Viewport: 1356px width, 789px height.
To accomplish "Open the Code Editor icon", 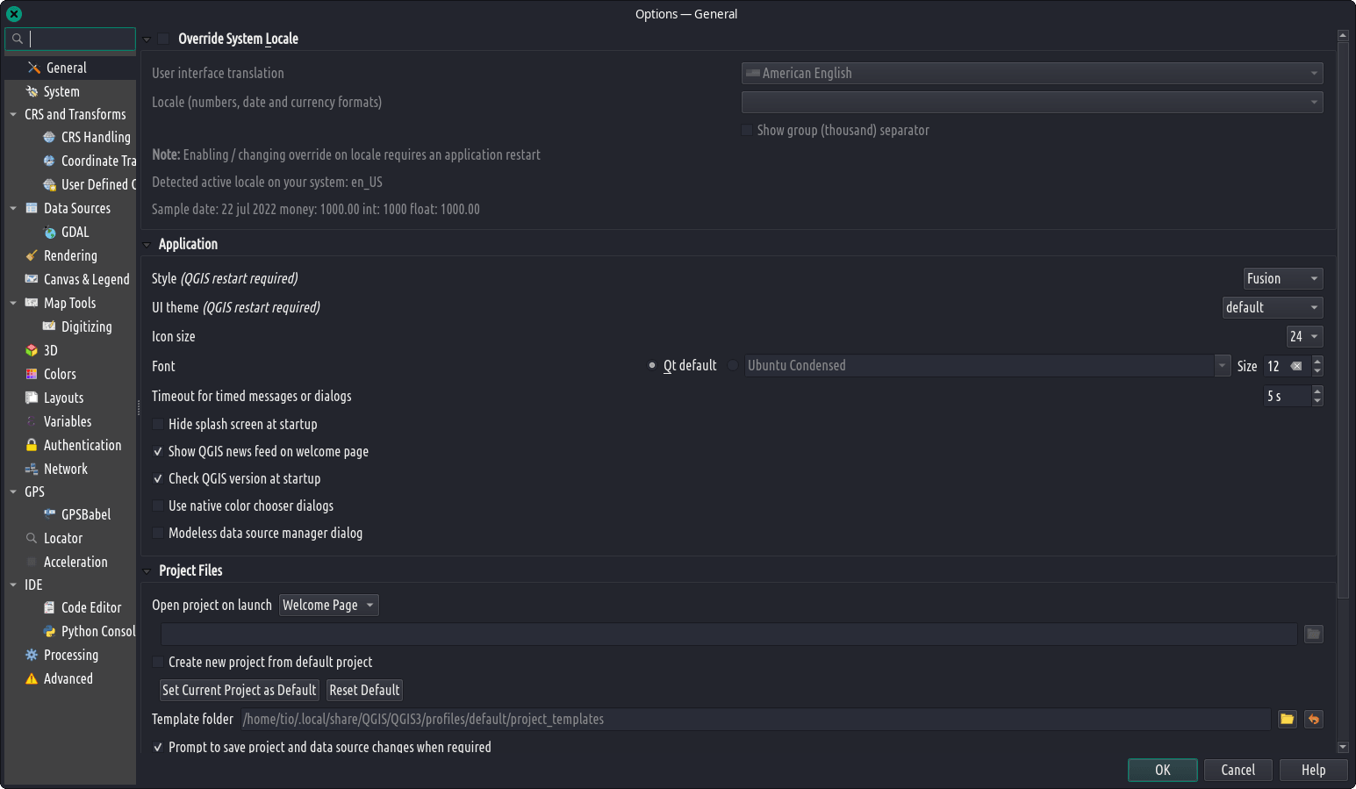I will point(49,607).
